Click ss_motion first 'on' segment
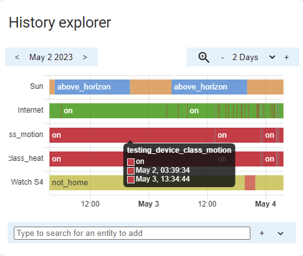303x256 pixels. (x=132, y=135)
